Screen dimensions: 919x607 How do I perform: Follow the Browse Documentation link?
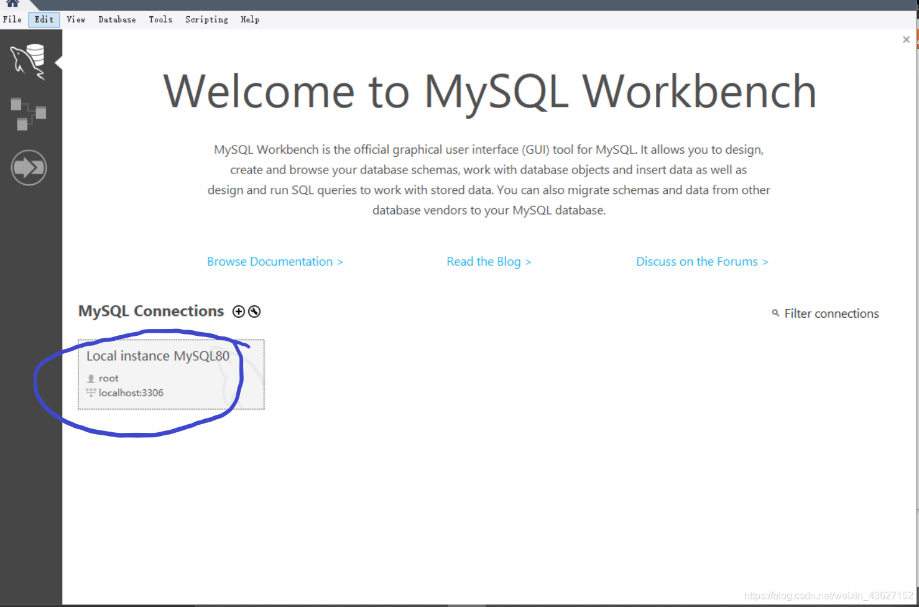point(275,262)
